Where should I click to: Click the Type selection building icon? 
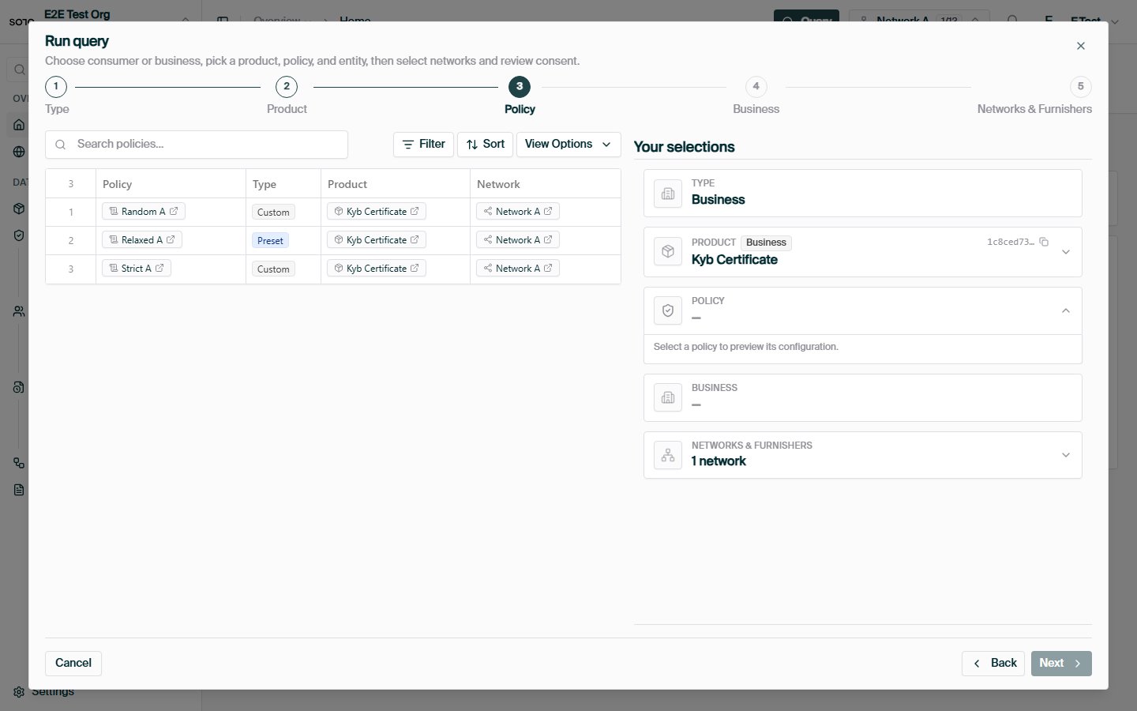coord(668,194)
